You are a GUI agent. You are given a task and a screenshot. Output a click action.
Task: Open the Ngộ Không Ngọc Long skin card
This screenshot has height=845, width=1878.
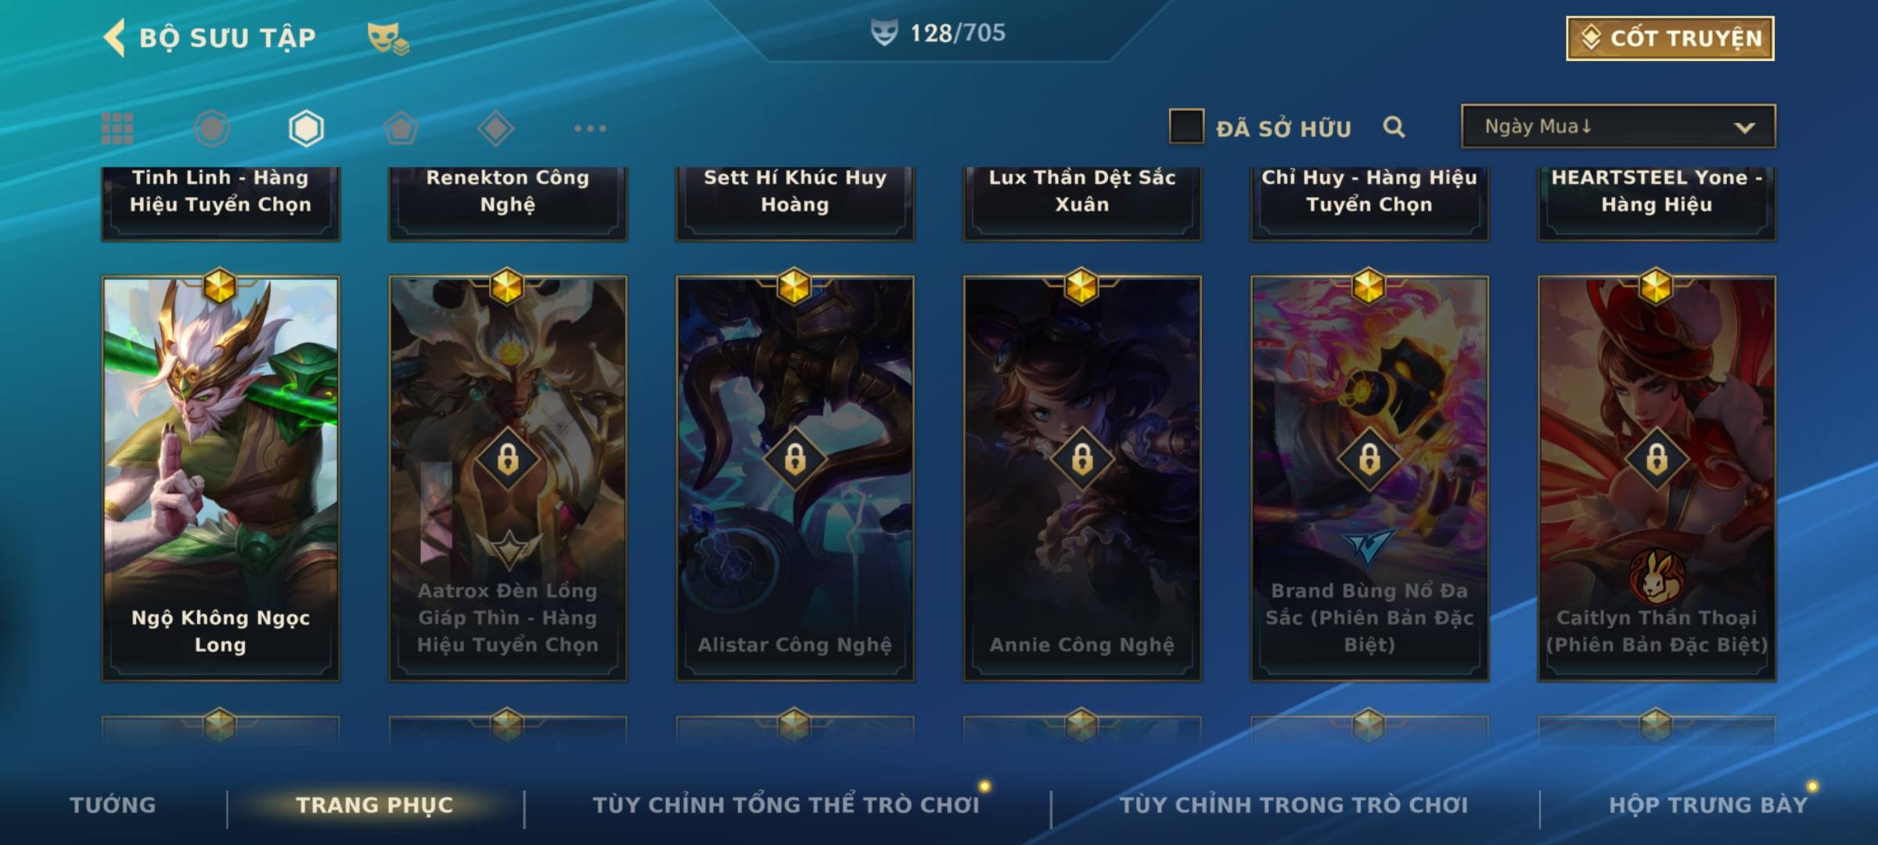coord(221,477)
